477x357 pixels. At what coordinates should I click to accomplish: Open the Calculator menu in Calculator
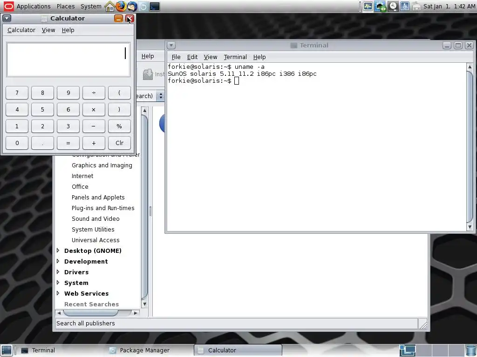(21, 30)
